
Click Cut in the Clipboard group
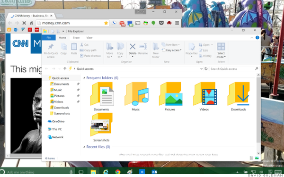84,45
